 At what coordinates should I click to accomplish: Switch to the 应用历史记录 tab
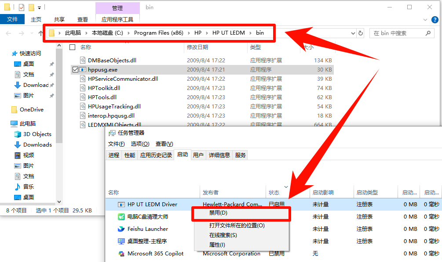[x=156, y=155]
